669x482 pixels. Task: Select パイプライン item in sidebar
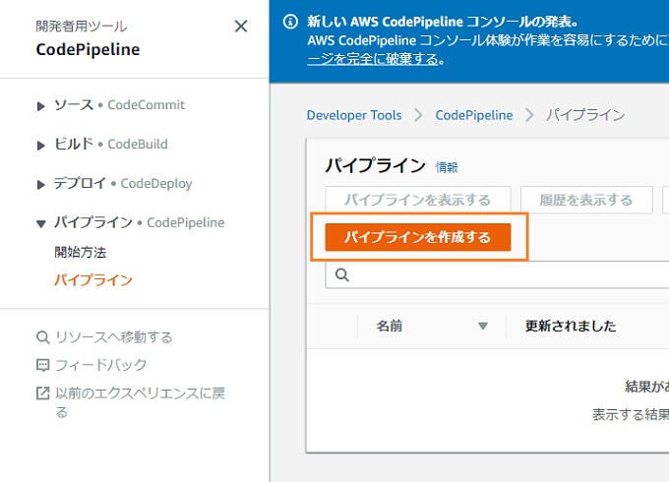[93, 280]
